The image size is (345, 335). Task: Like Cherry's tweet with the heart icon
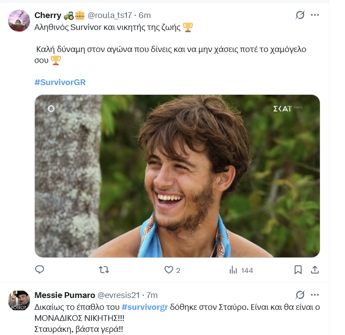click(169, 270)
